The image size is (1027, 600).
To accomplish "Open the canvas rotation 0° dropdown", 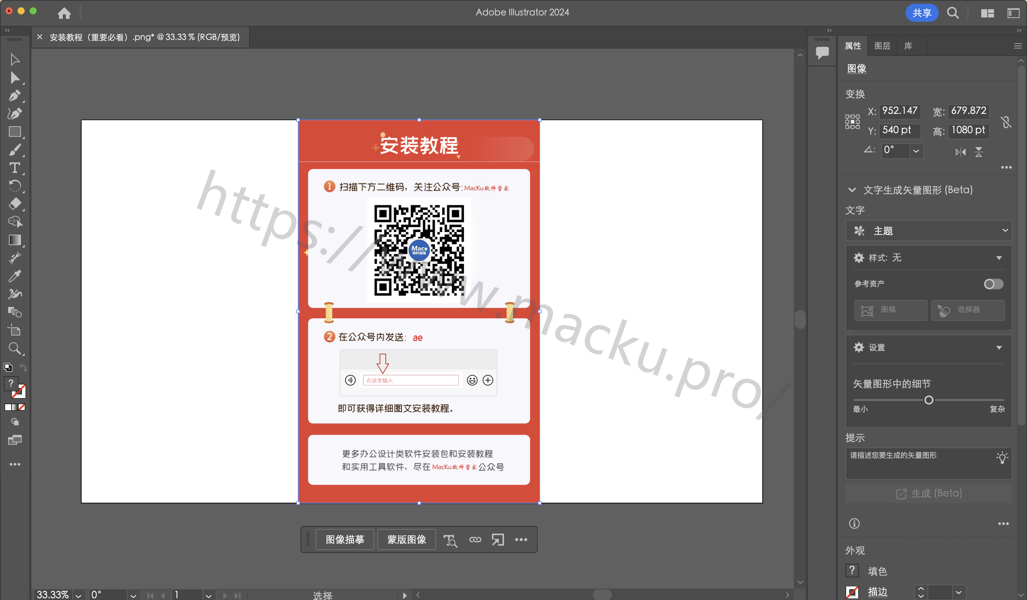I will (133, 595).
